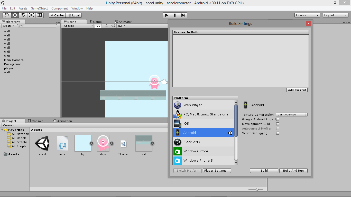The height and width of the screenshot is (197, 351).
Task: Select the Scale tool
Action: 31,15
